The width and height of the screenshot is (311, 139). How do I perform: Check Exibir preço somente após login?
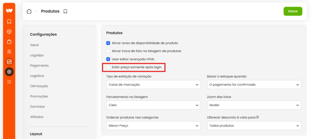click(108, 67)
